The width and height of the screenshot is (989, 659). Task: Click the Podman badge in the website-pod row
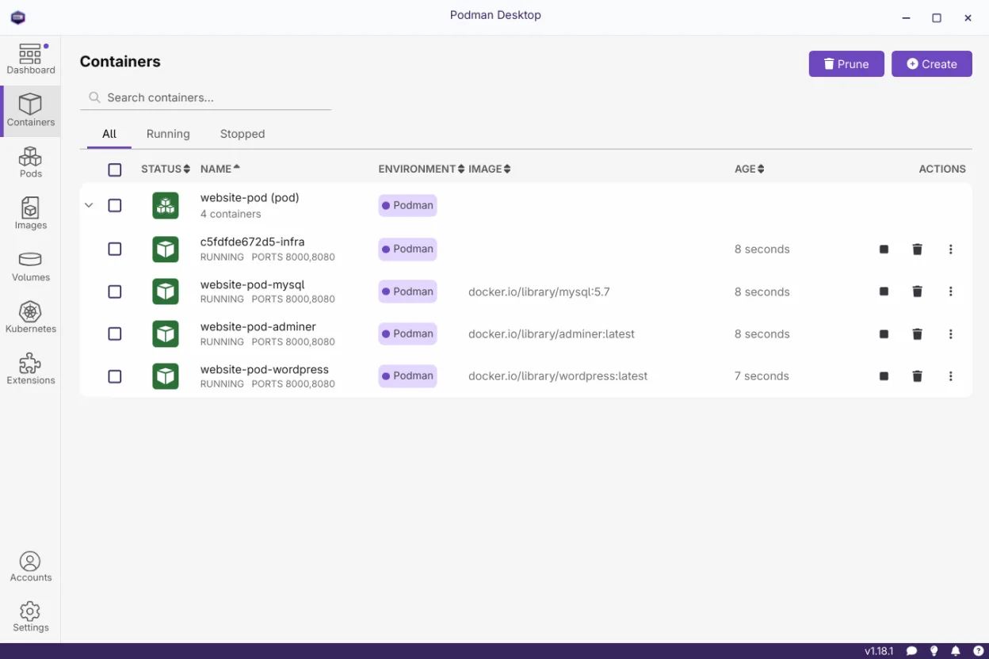[407, 205]
